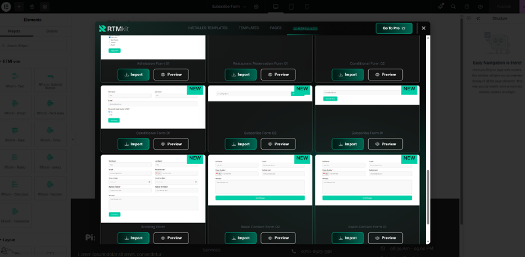Import Restaurant Reservation Form 01
Viewport: 525px width, 257px height.
[240, 75]
